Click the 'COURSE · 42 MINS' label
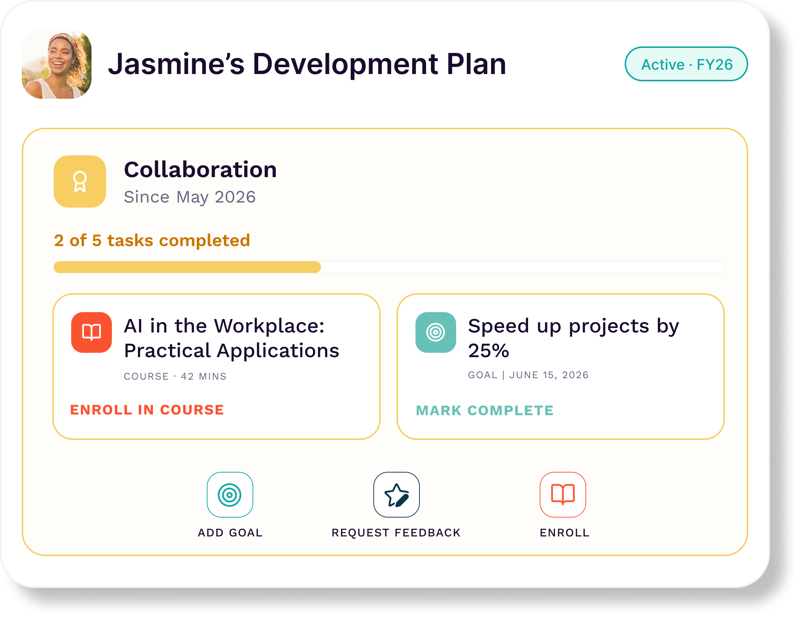The height and width of the screenshot is (617, 799). (175, 376)
